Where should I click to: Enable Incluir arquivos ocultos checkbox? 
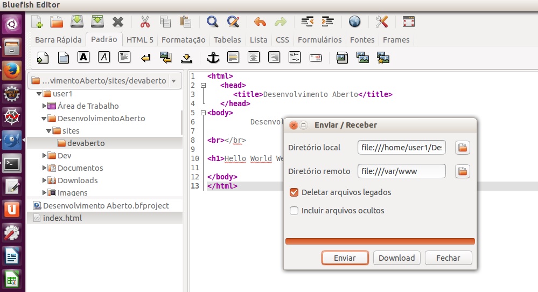[x=294, y=211]
